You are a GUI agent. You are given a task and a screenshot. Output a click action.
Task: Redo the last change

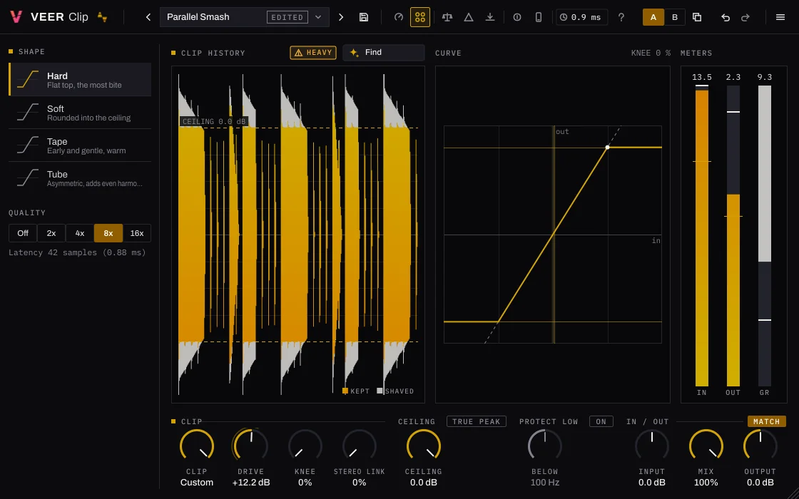(x=745, y=17)
